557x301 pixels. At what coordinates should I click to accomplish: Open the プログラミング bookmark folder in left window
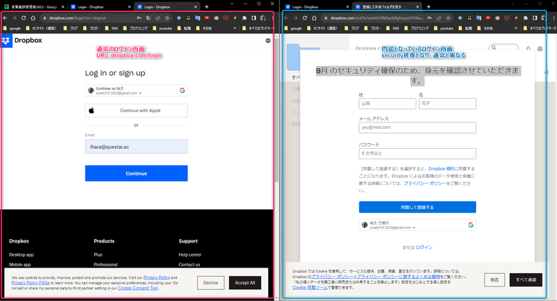point(135,28)
